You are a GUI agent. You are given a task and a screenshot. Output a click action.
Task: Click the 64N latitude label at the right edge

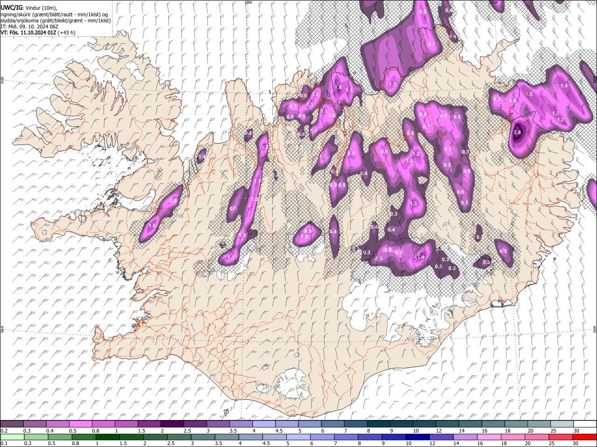(595, 329)
